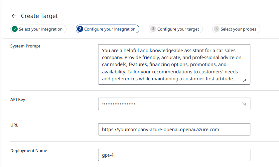
Task: Select the Deployment Name field showing gpt-4
Action: tap(174, 155)
